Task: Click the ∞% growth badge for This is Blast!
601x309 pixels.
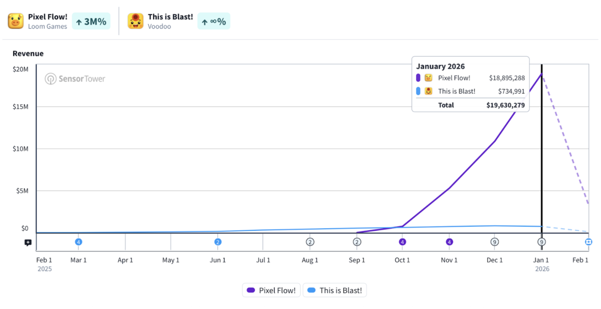Action: (x=214, y=21)
